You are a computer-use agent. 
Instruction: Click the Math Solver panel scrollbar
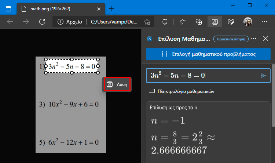point(274,95)
